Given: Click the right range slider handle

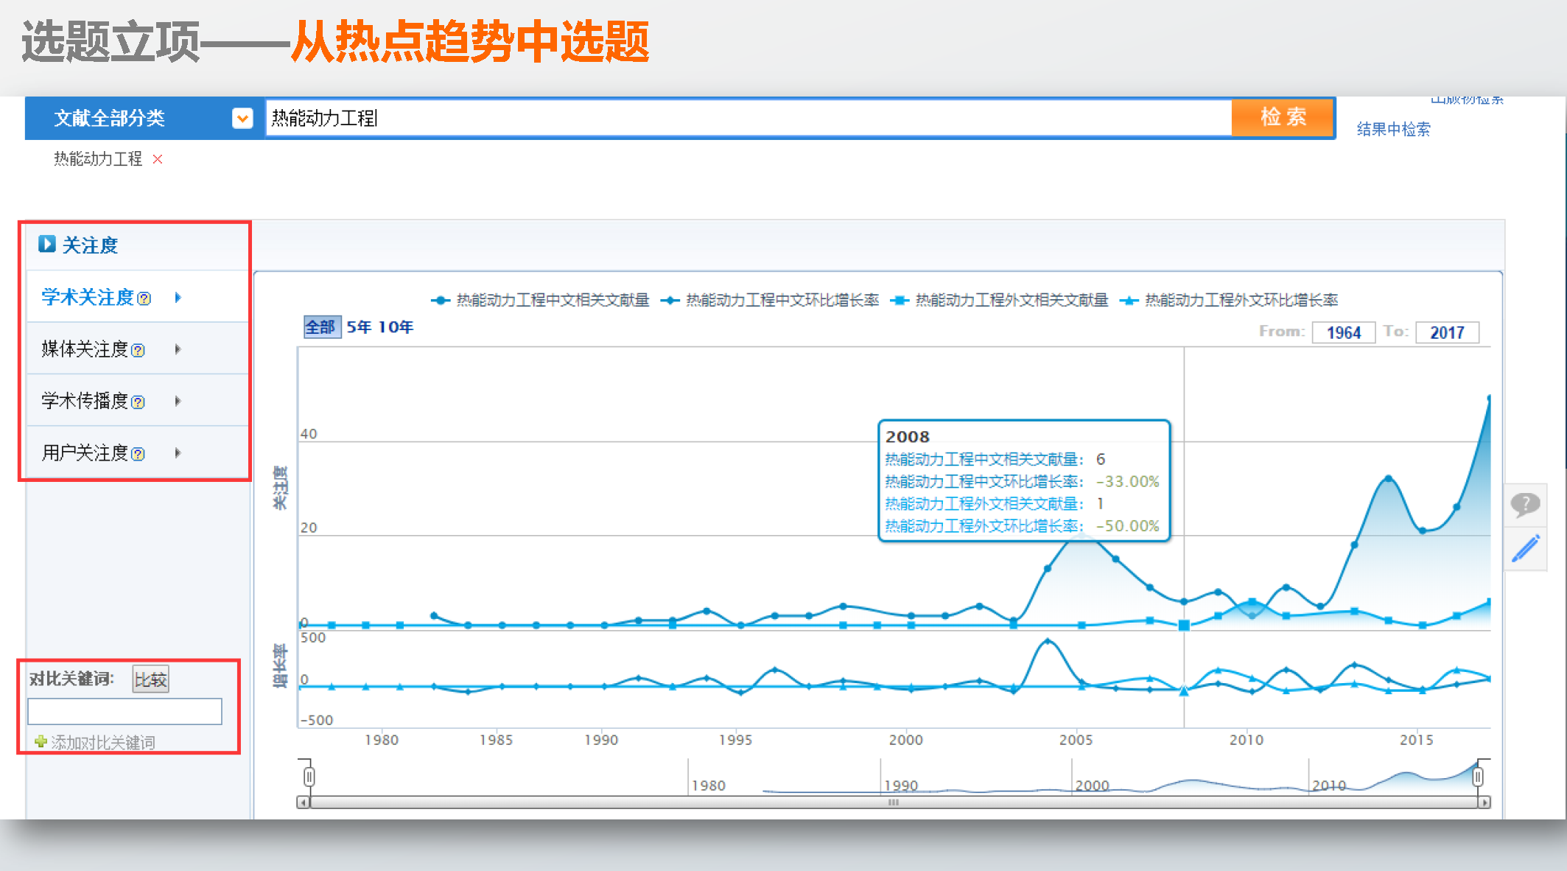Looking at the screenshot, I should pyautogui.click(x=1477, y=777).
